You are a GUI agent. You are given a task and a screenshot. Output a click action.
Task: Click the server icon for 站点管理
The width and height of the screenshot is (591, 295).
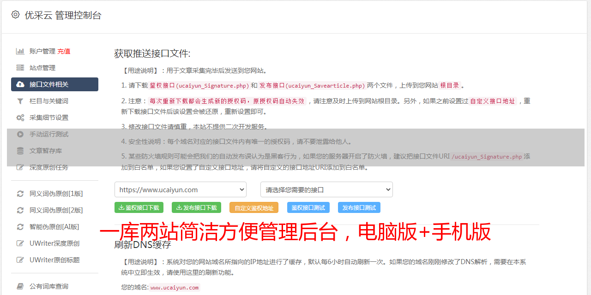pyautogui.click(x=20, y=68)
